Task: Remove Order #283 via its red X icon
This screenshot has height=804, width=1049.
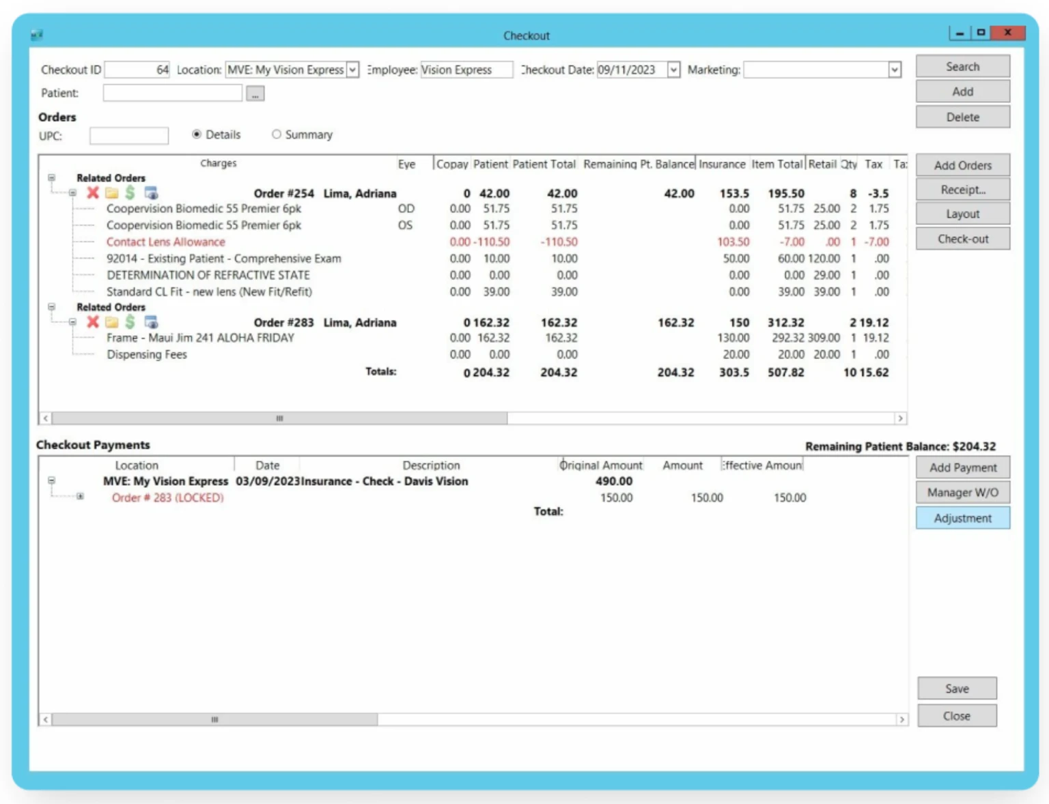Action: [x=93, y=322]
